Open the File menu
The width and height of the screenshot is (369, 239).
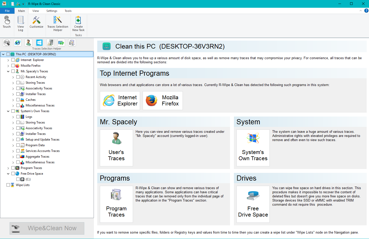[x=7, y=11]
